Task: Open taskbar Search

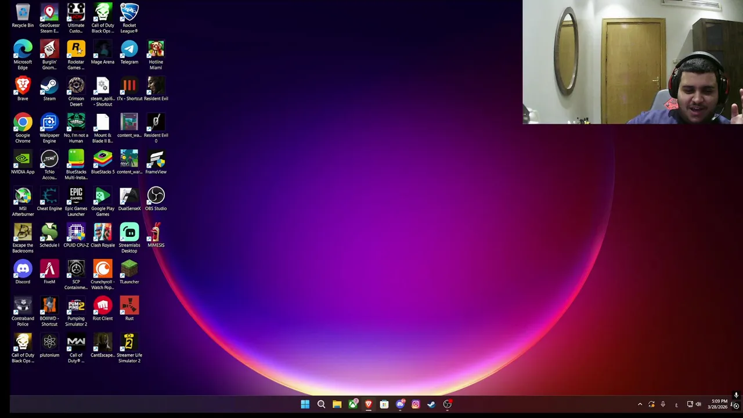Action: (321, 404)
